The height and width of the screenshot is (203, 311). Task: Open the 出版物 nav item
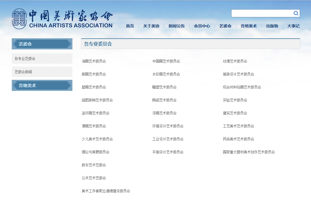point(272,26)
